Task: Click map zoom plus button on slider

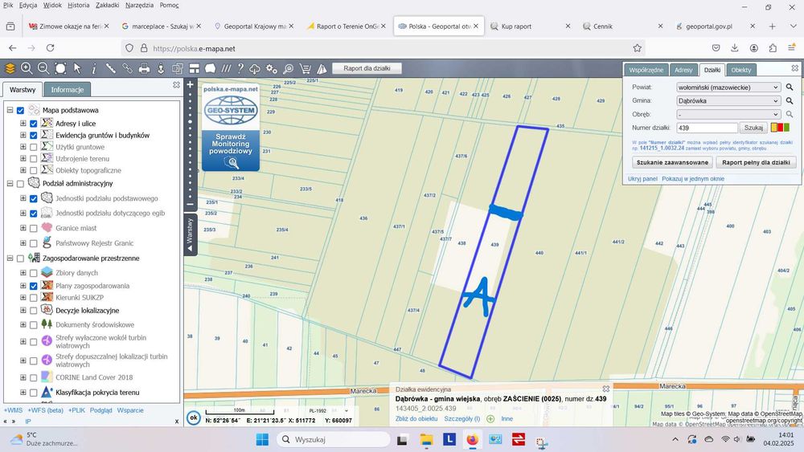Action: 190,84
